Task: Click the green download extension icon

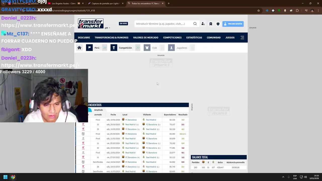Action: point(279,11)
